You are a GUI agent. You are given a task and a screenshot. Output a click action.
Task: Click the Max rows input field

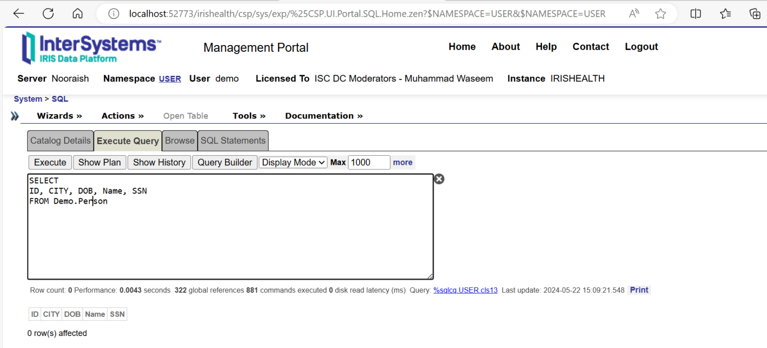tap(368, 162)
